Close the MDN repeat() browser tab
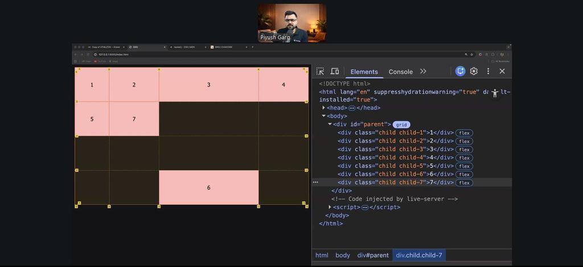The width and height of the screenshot is (583, 267). 205,47
